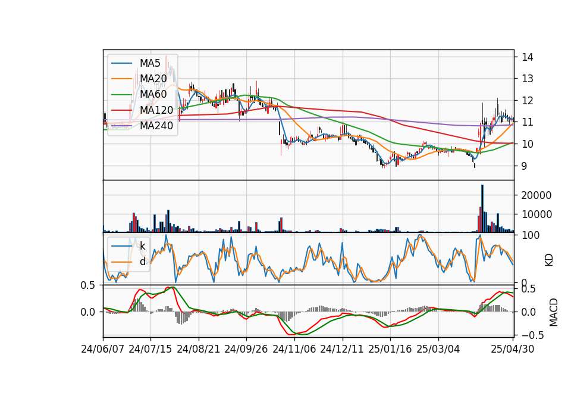Click the MA120 legend label

point(156,110)
